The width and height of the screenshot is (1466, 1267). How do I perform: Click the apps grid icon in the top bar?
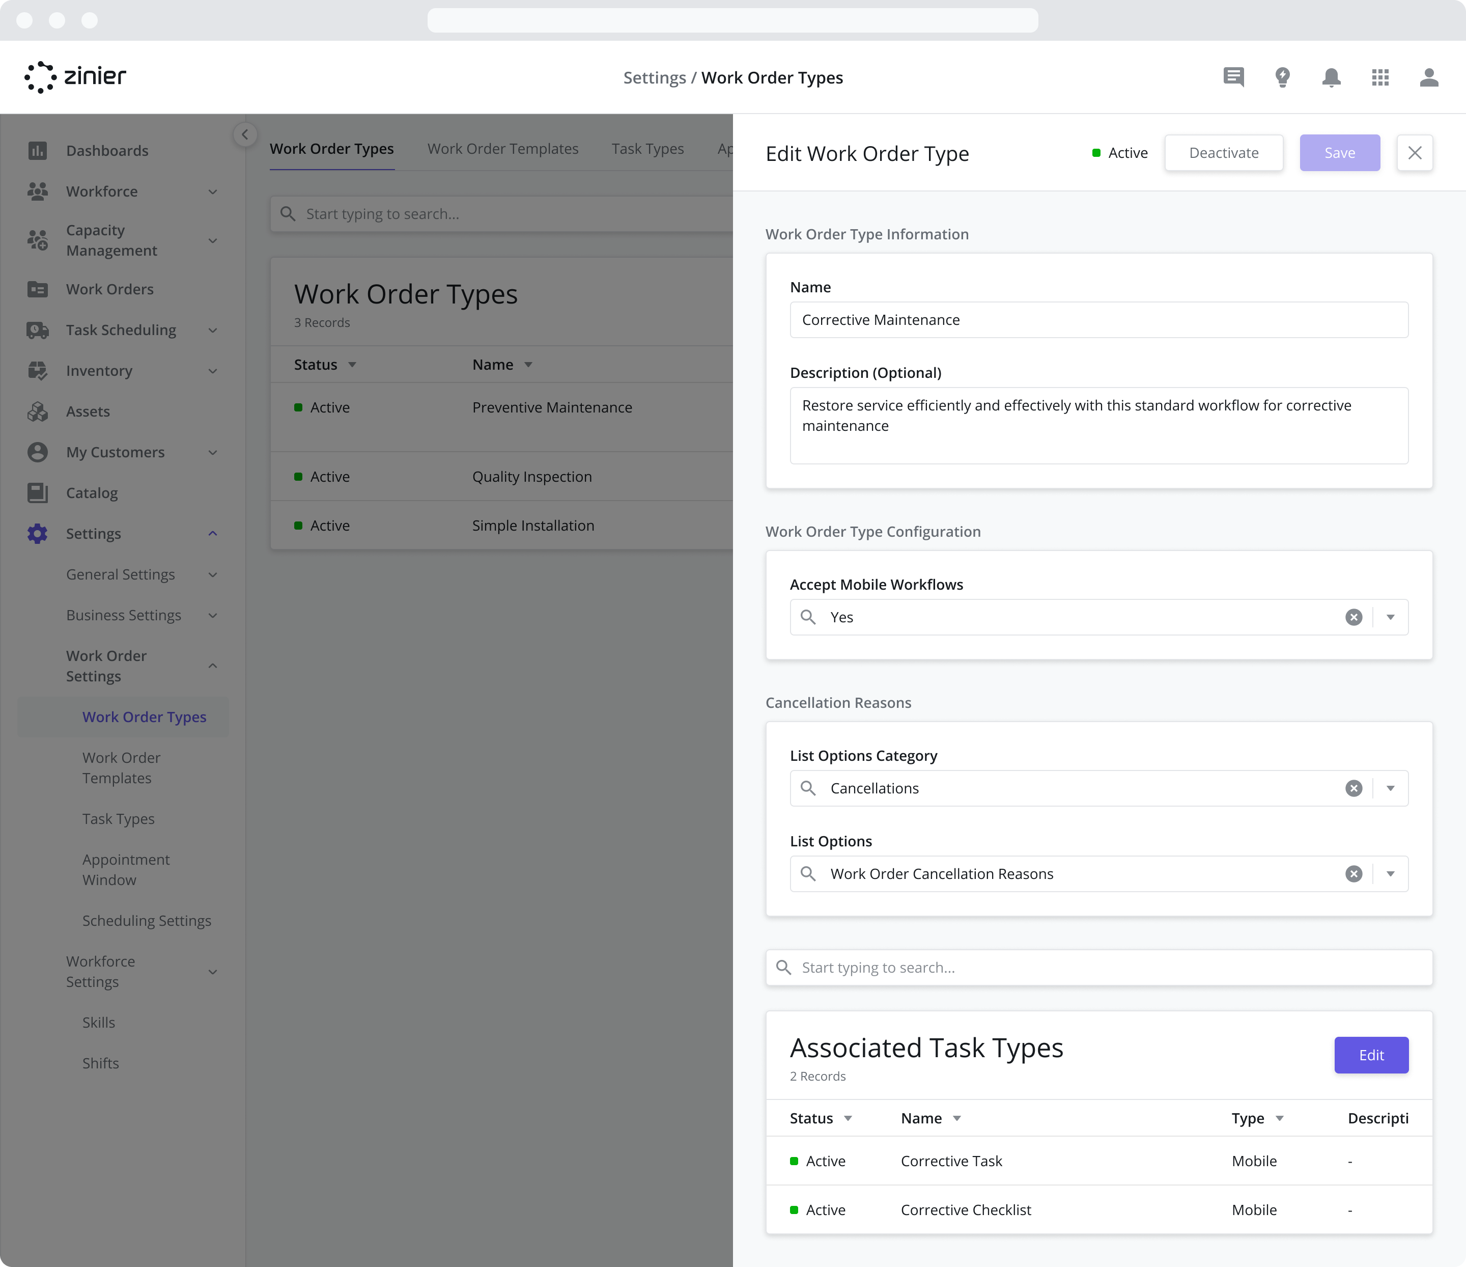(x=1380, y=78)
